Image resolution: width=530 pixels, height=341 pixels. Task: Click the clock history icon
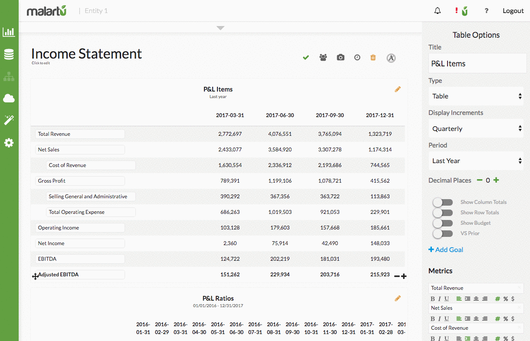[357, 57]
